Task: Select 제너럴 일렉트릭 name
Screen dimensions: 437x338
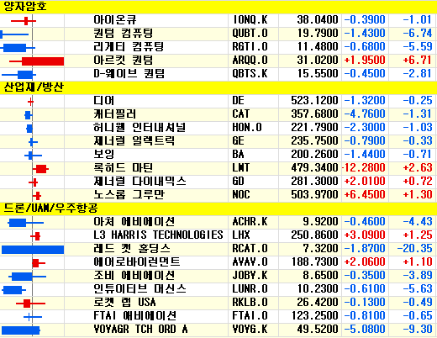Action: (134, 141)
